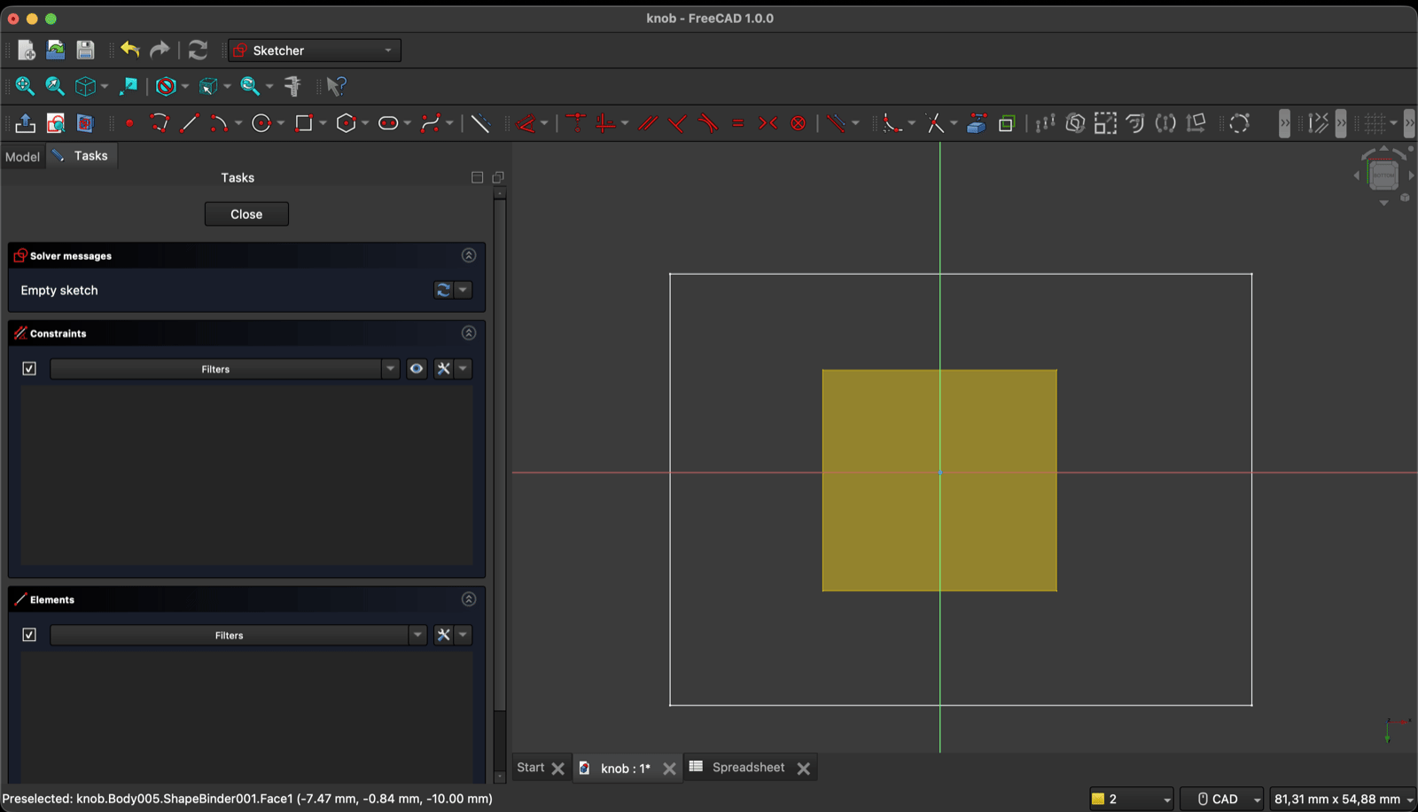This screenshot has width=1418, height=812.
Task: Click the Trim edge tool
Action: tap(935, 123)
